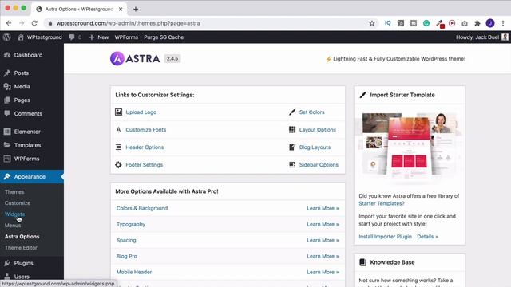Click the Sidebar Options icon
The image size is (511, 287).
tap(292, 165)
